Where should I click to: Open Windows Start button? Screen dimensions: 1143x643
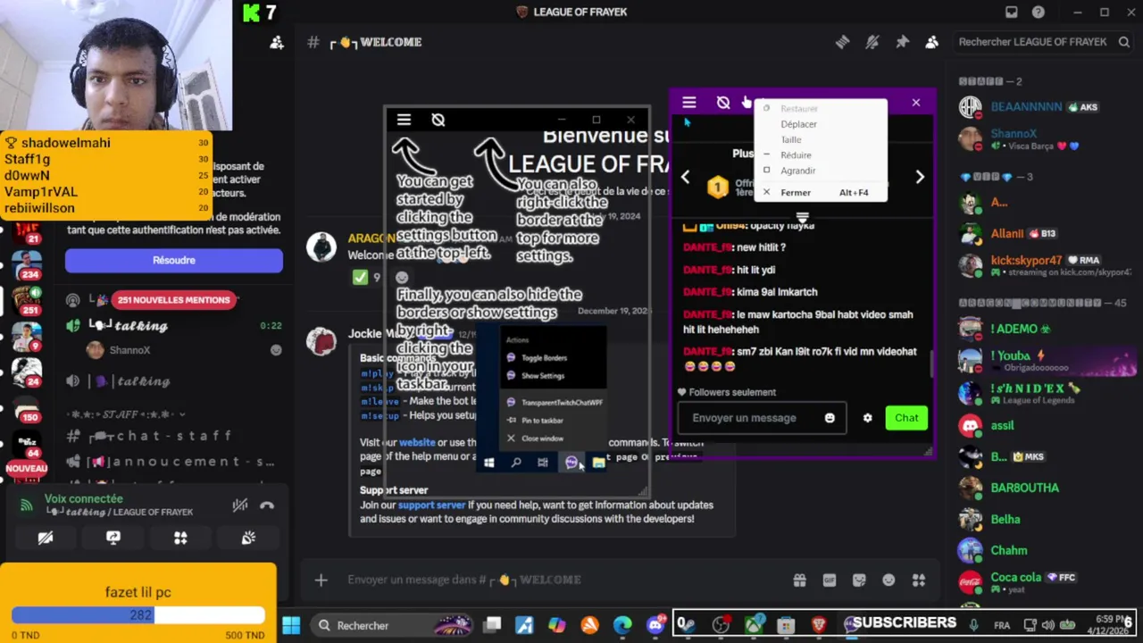point(291,625)
